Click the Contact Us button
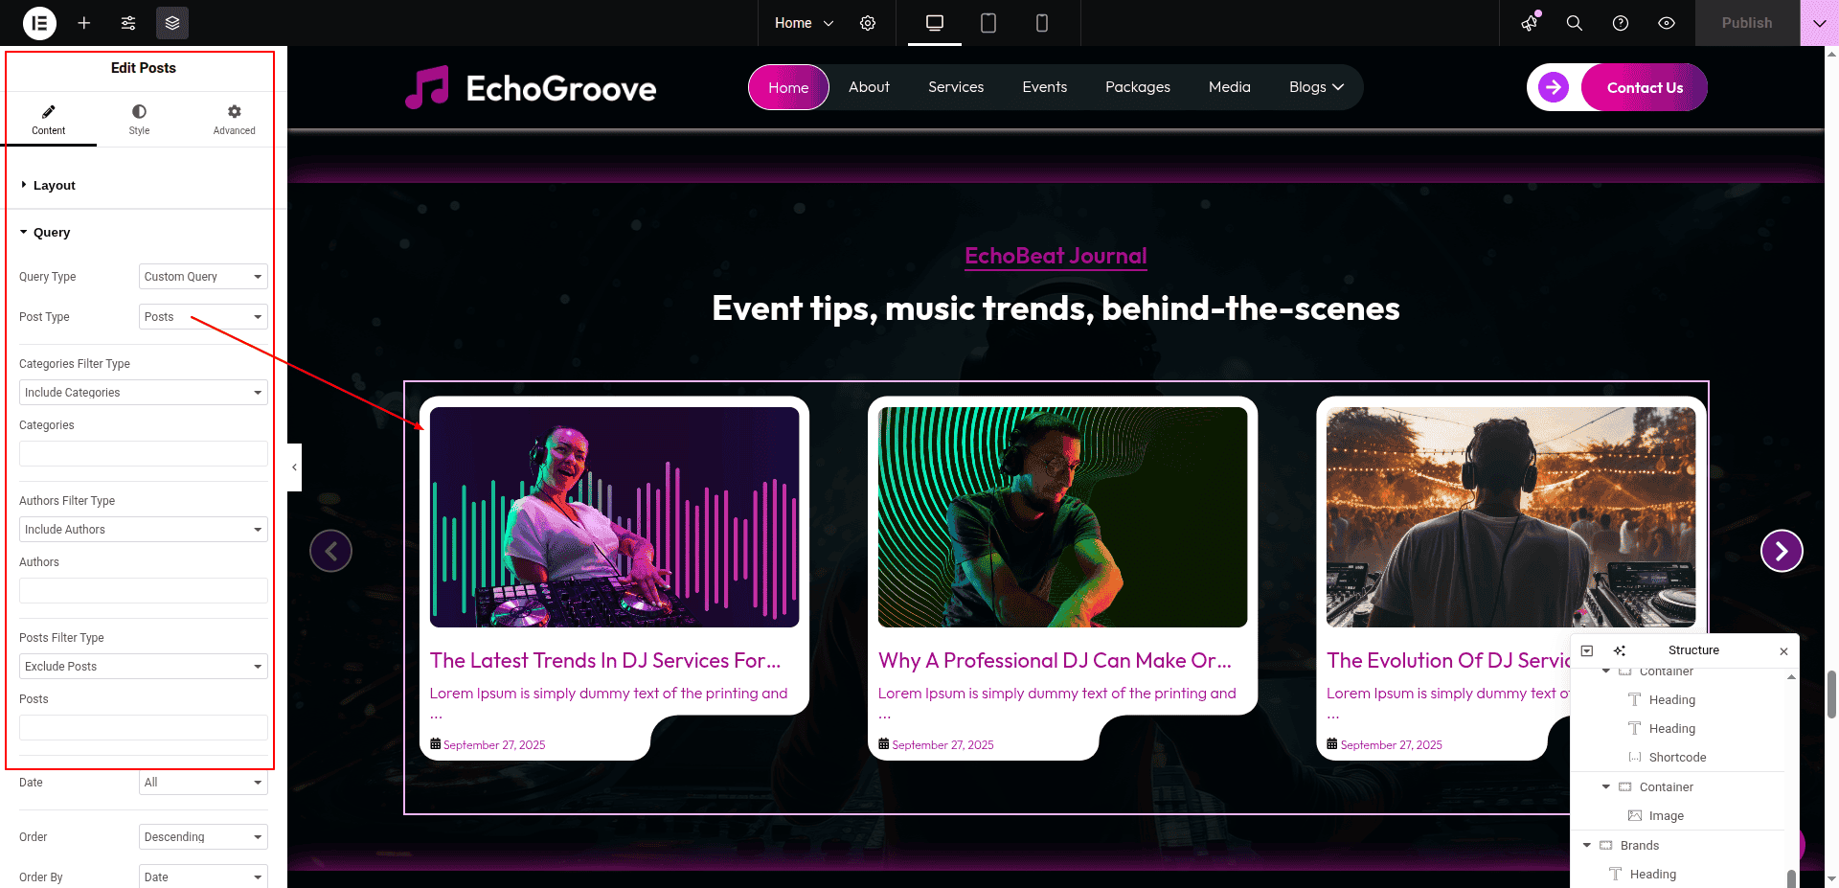 pyautogui.click(x=1644, y=88)
